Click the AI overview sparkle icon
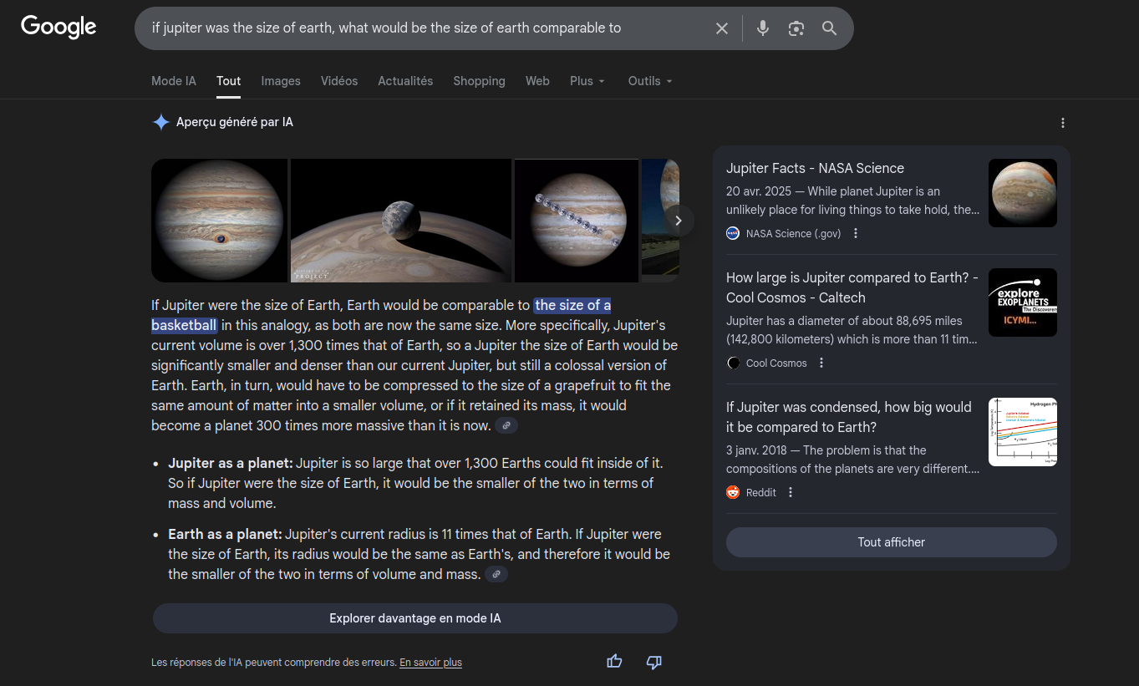The height and width of the screenshot is (686, 1139). [160, 122]
